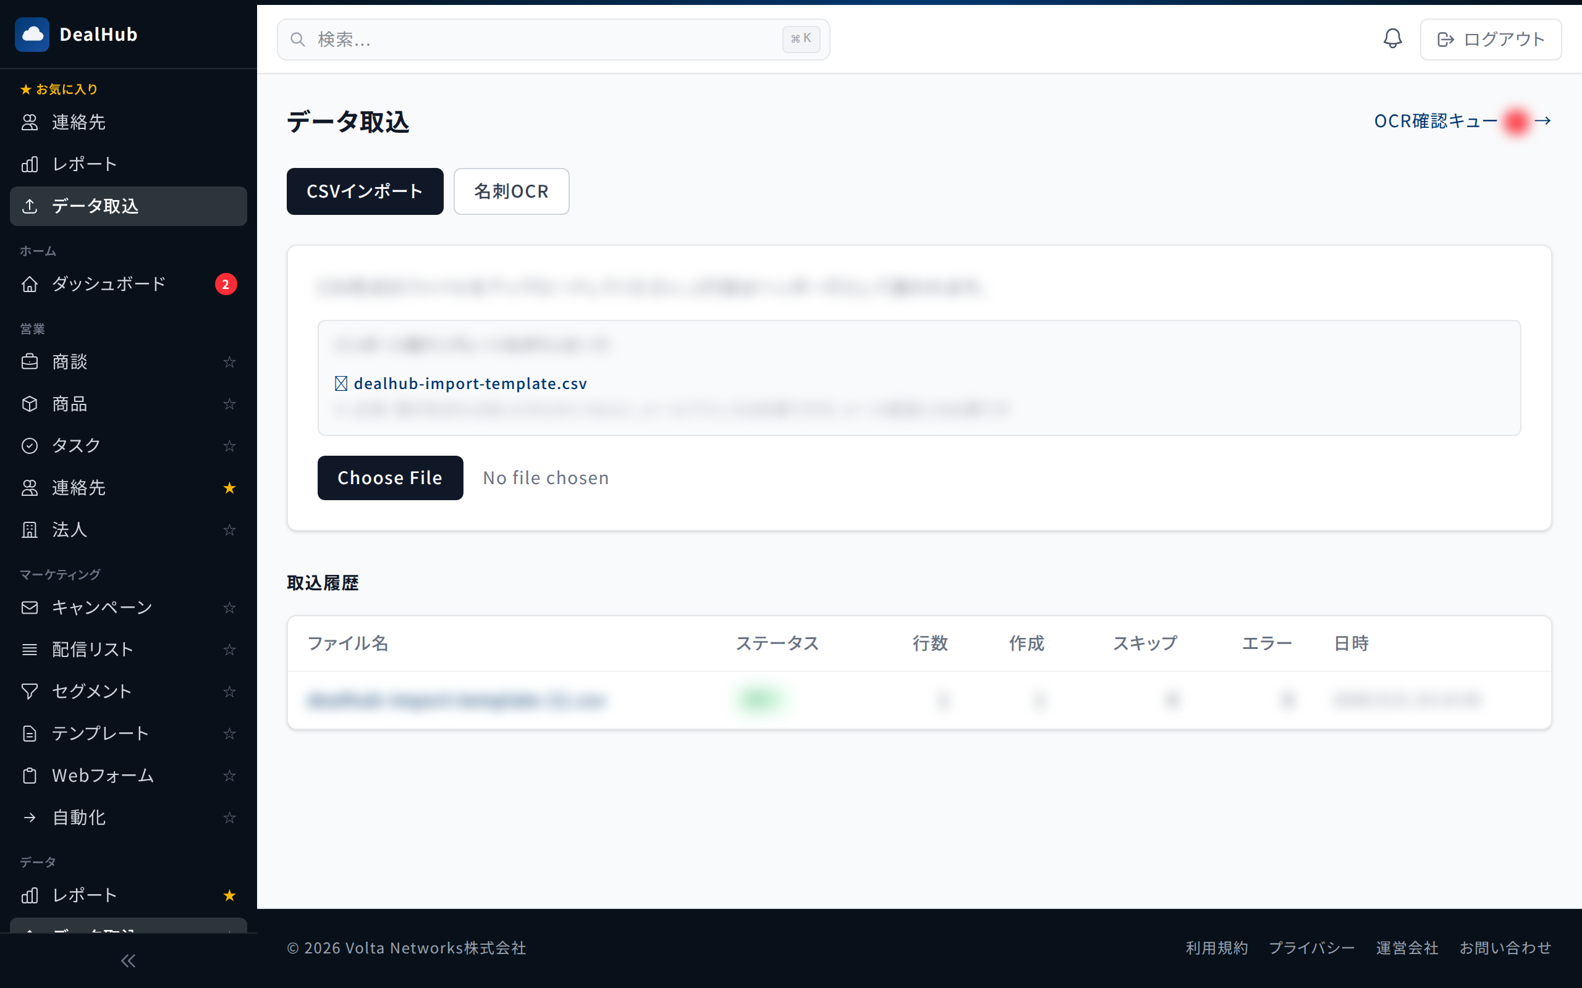Screen dimensions: 1582x988
Task: Open キャンペーン in the sidebar
Action: [102, 608]
